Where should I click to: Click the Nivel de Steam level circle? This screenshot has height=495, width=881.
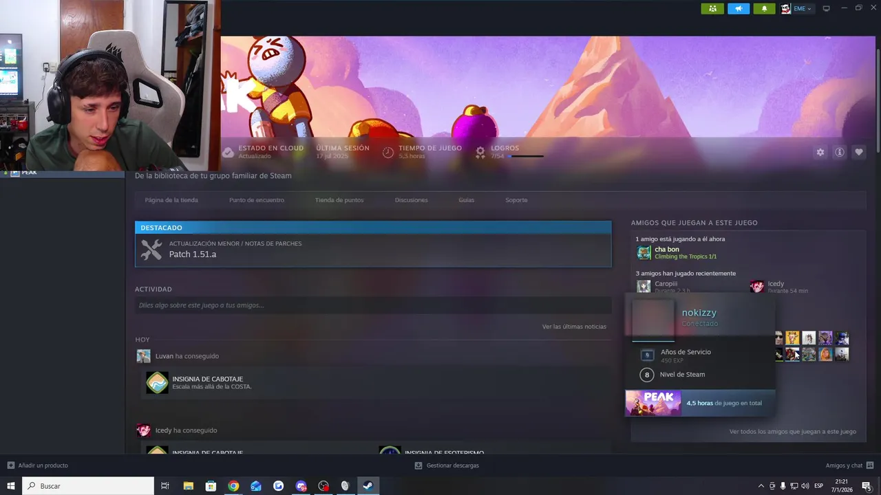(646, 375)
